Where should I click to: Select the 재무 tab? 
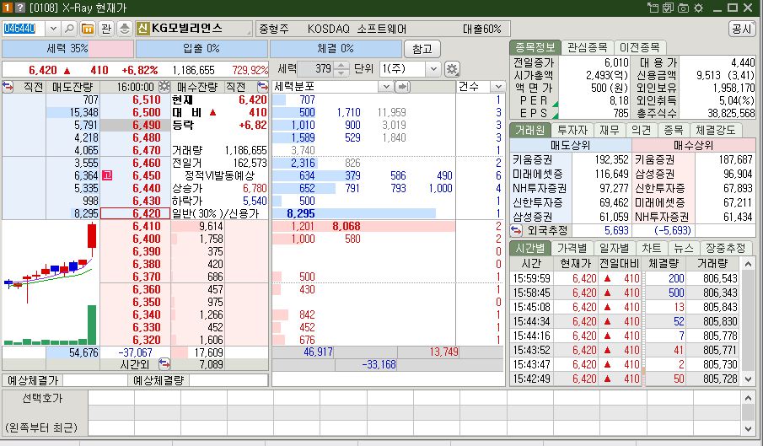click(x=610, y=130)
